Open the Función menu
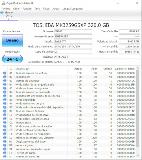The image size is (142, 160). (27, 9)
